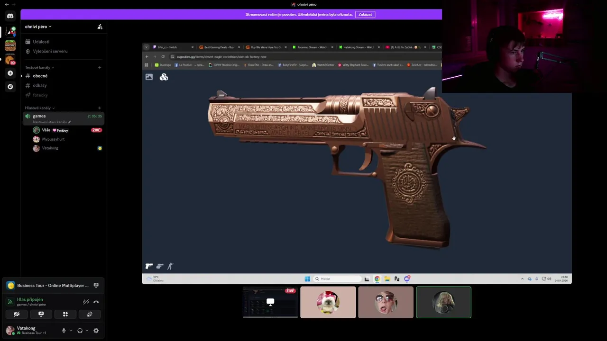Switch to Twitch tab in streamed browser
This screenshot has height=341, width=607.
(x=173, y=47)
